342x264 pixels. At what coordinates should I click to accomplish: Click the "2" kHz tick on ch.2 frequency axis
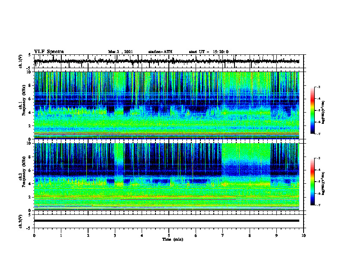coord(30,197)
